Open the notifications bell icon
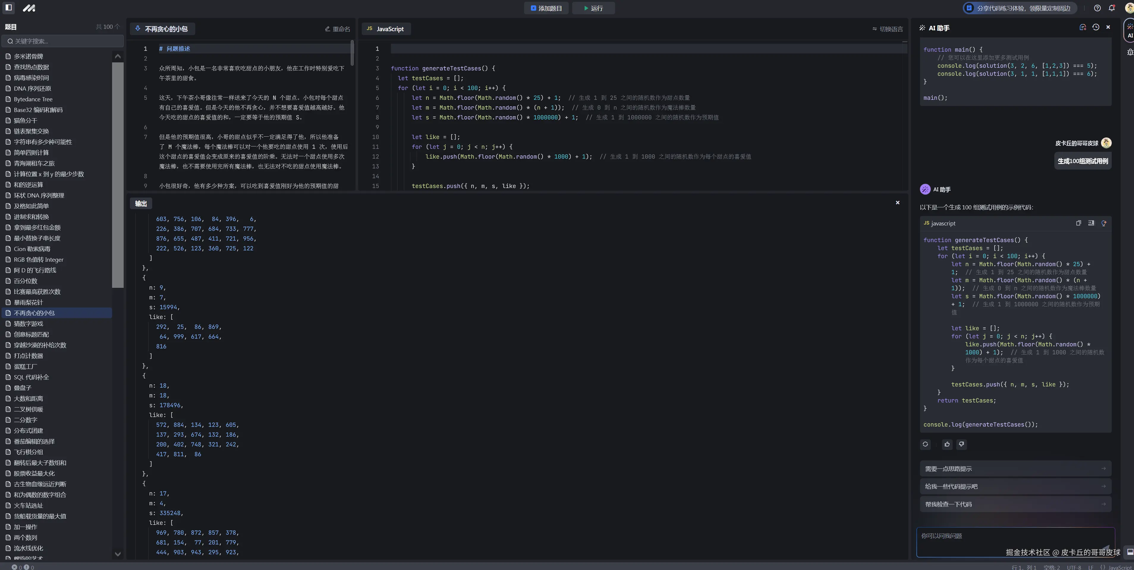 tap(1111, 8)
